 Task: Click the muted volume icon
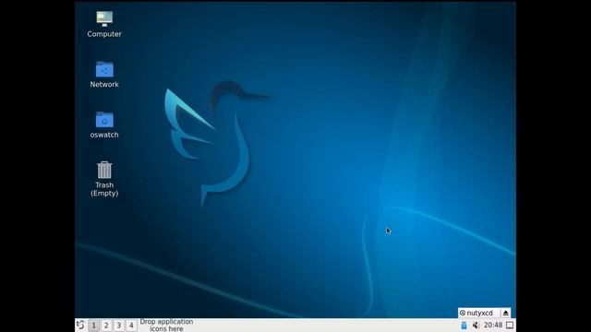tap(476, 326)
